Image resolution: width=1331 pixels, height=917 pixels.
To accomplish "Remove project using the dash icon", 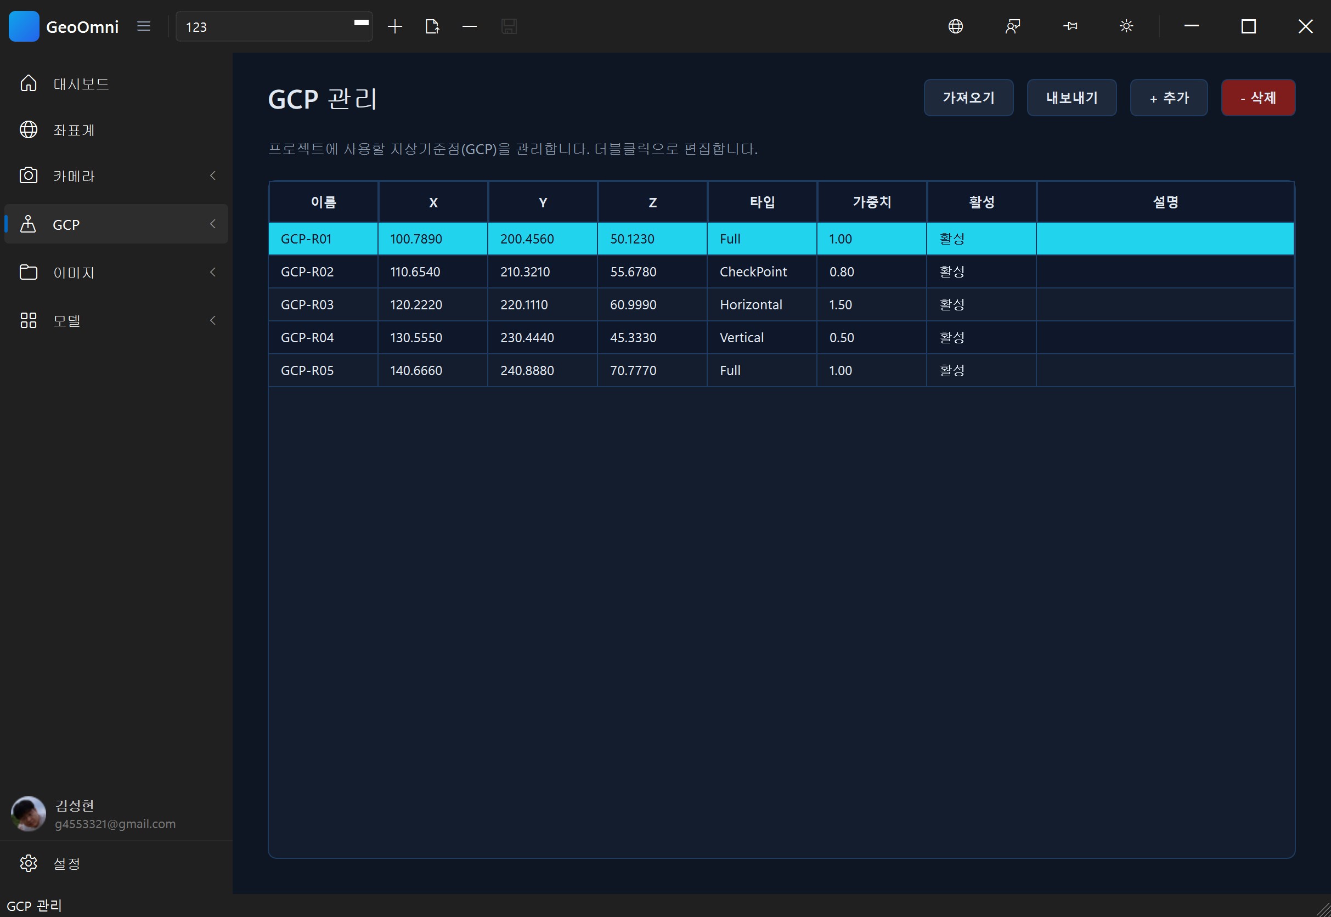I will pyautogui.click(x=470, y=26).
